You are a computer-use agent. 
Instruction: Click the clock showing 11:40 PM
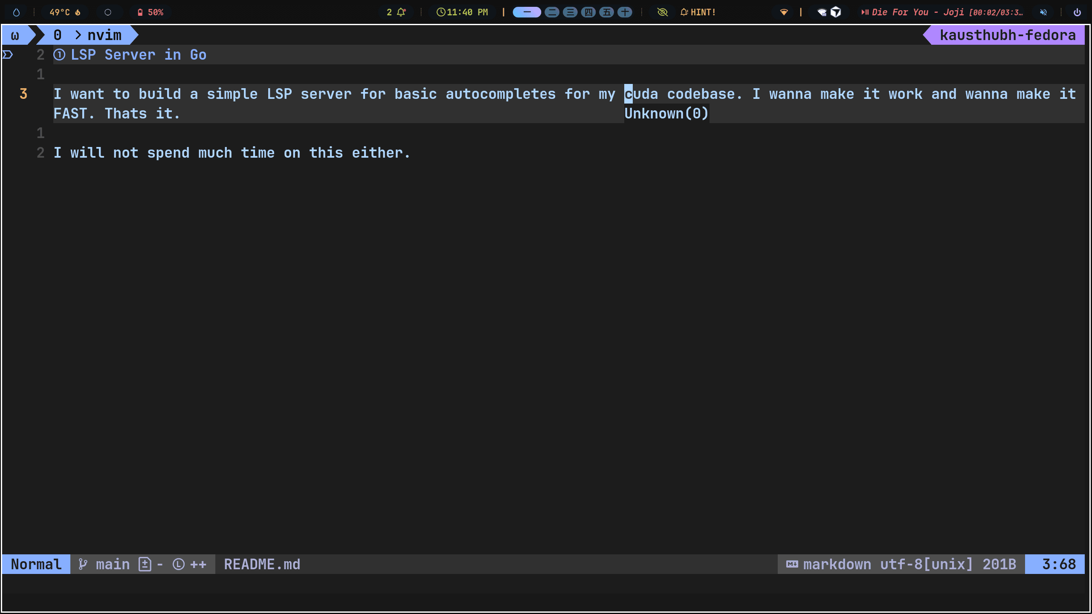click(463, 12)
